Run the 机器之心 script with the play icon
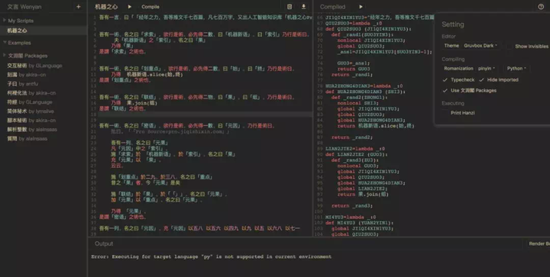Image resolution: width=550 pixels, height=277 pixels. click(x=130, y=7)
